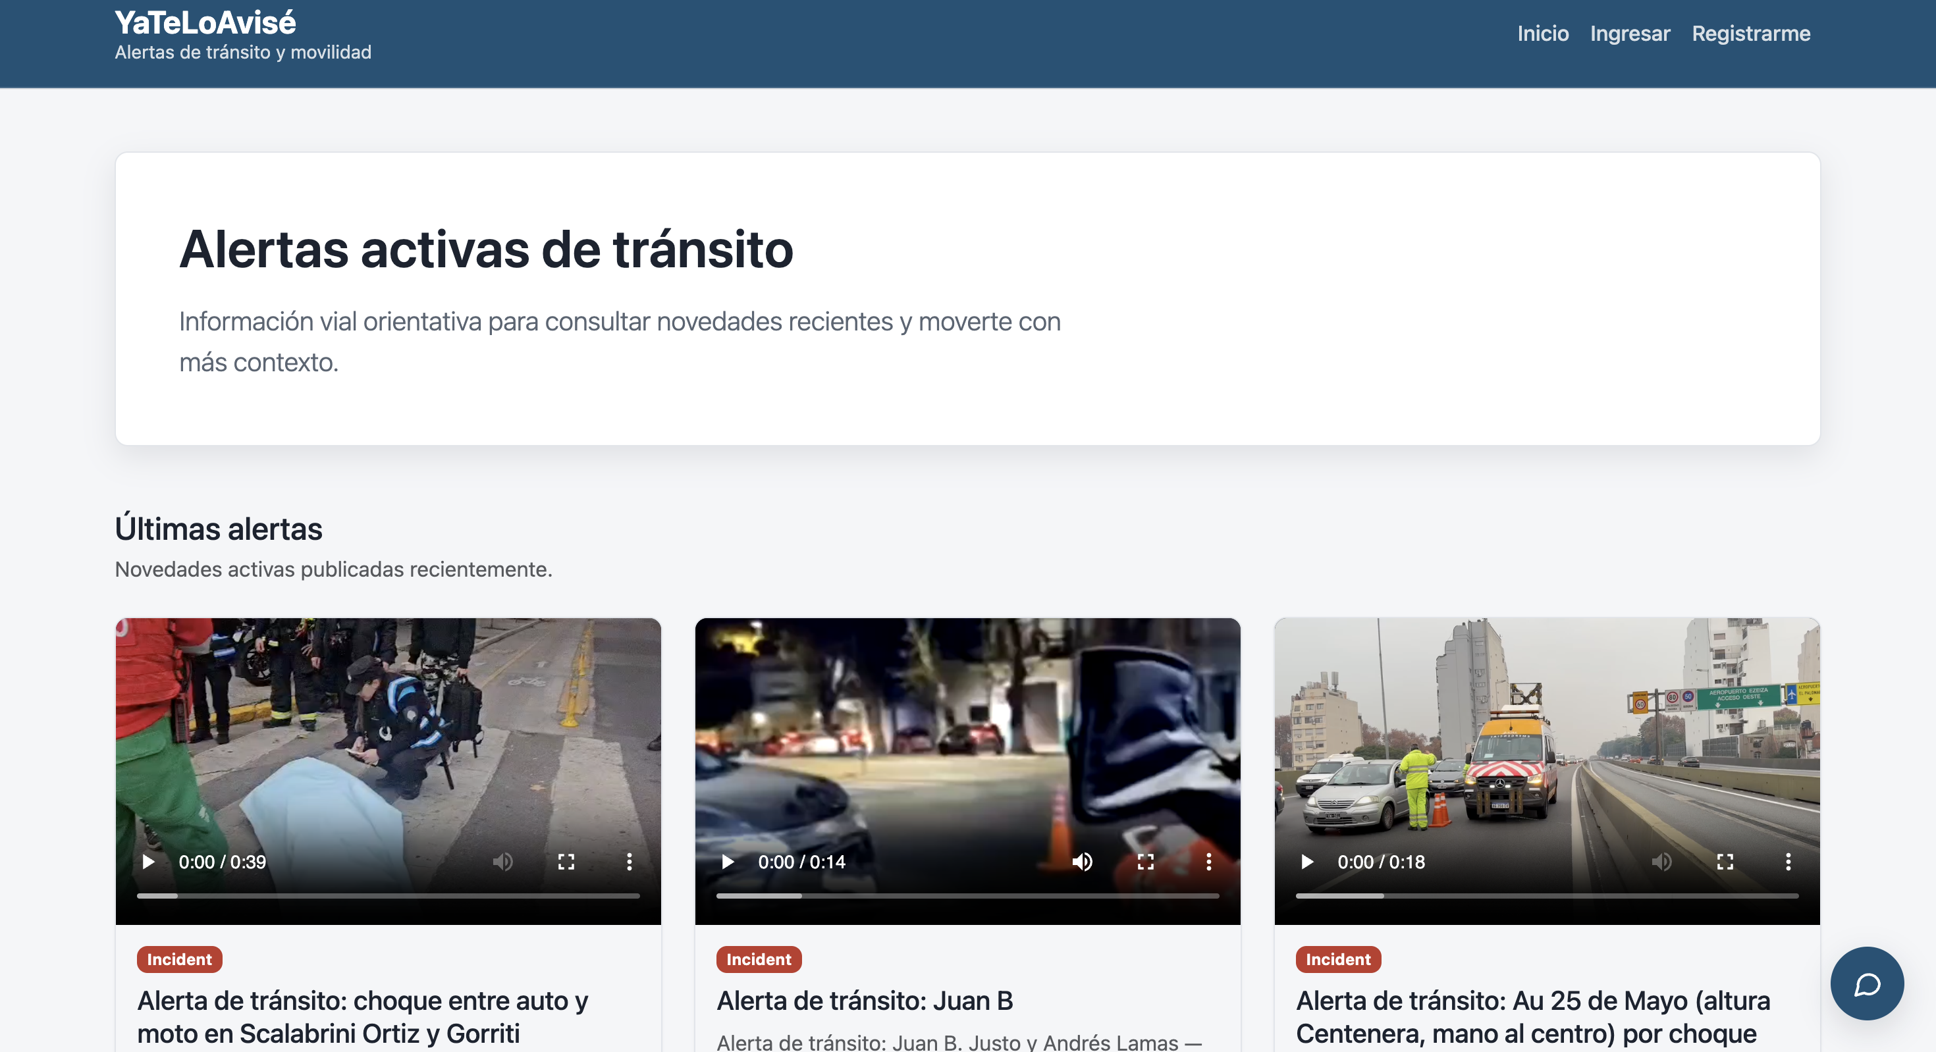
Task: Toggle the 0:18 video volume icon
Action: coord(1661,862)
